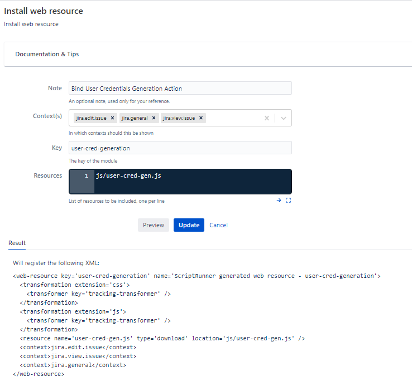Click into the Note input field
Screen dimensions: 412x386
click(x=180, y=88)
